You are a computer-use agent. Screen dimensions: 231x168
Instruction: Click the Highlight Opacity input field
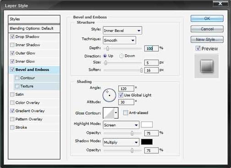[x=151, y=133]
